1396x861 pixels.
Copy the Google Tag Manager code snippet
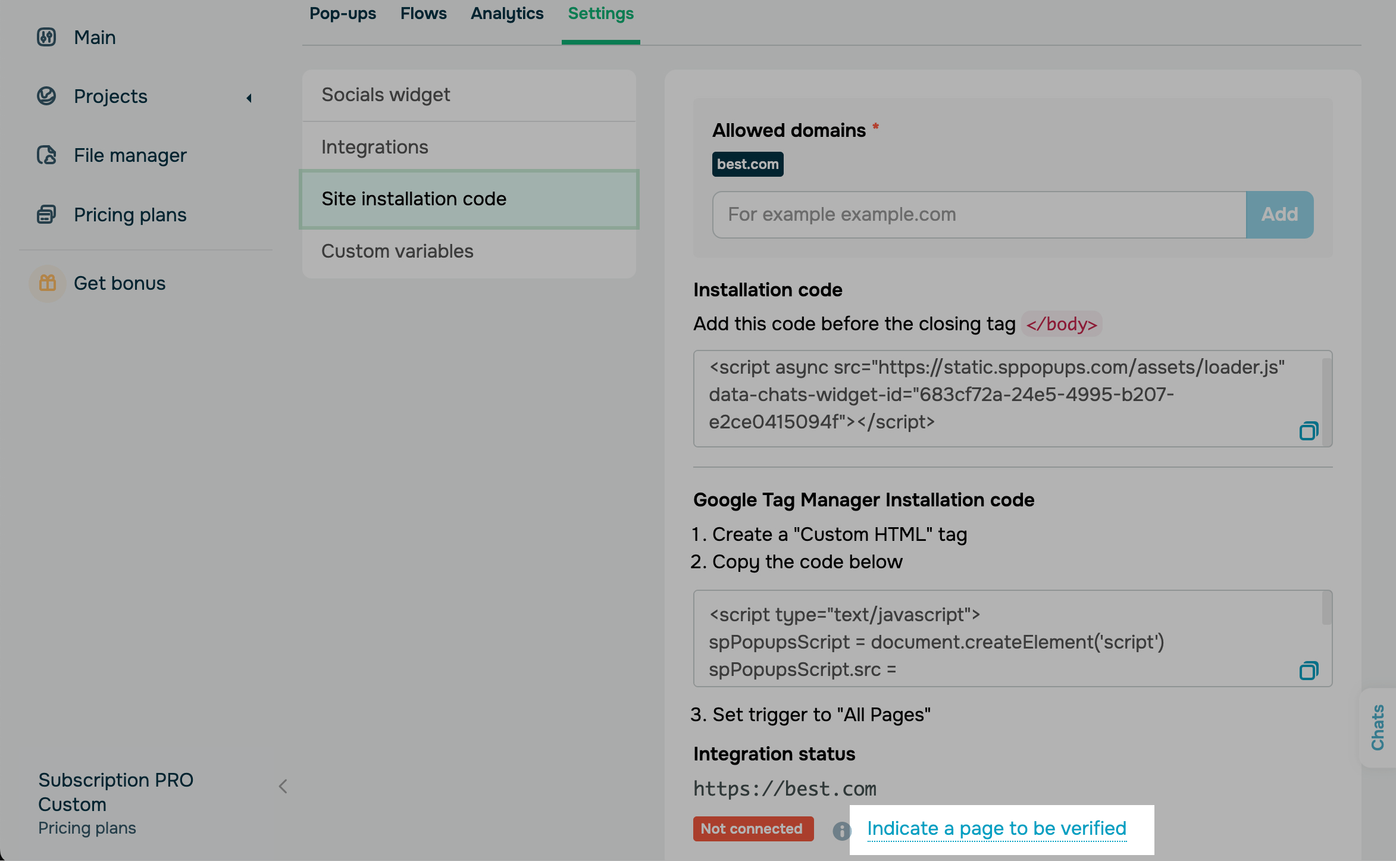pos(1308,671)
